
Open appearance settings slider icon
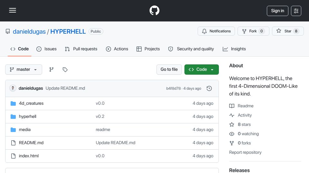tap(296, 11)
